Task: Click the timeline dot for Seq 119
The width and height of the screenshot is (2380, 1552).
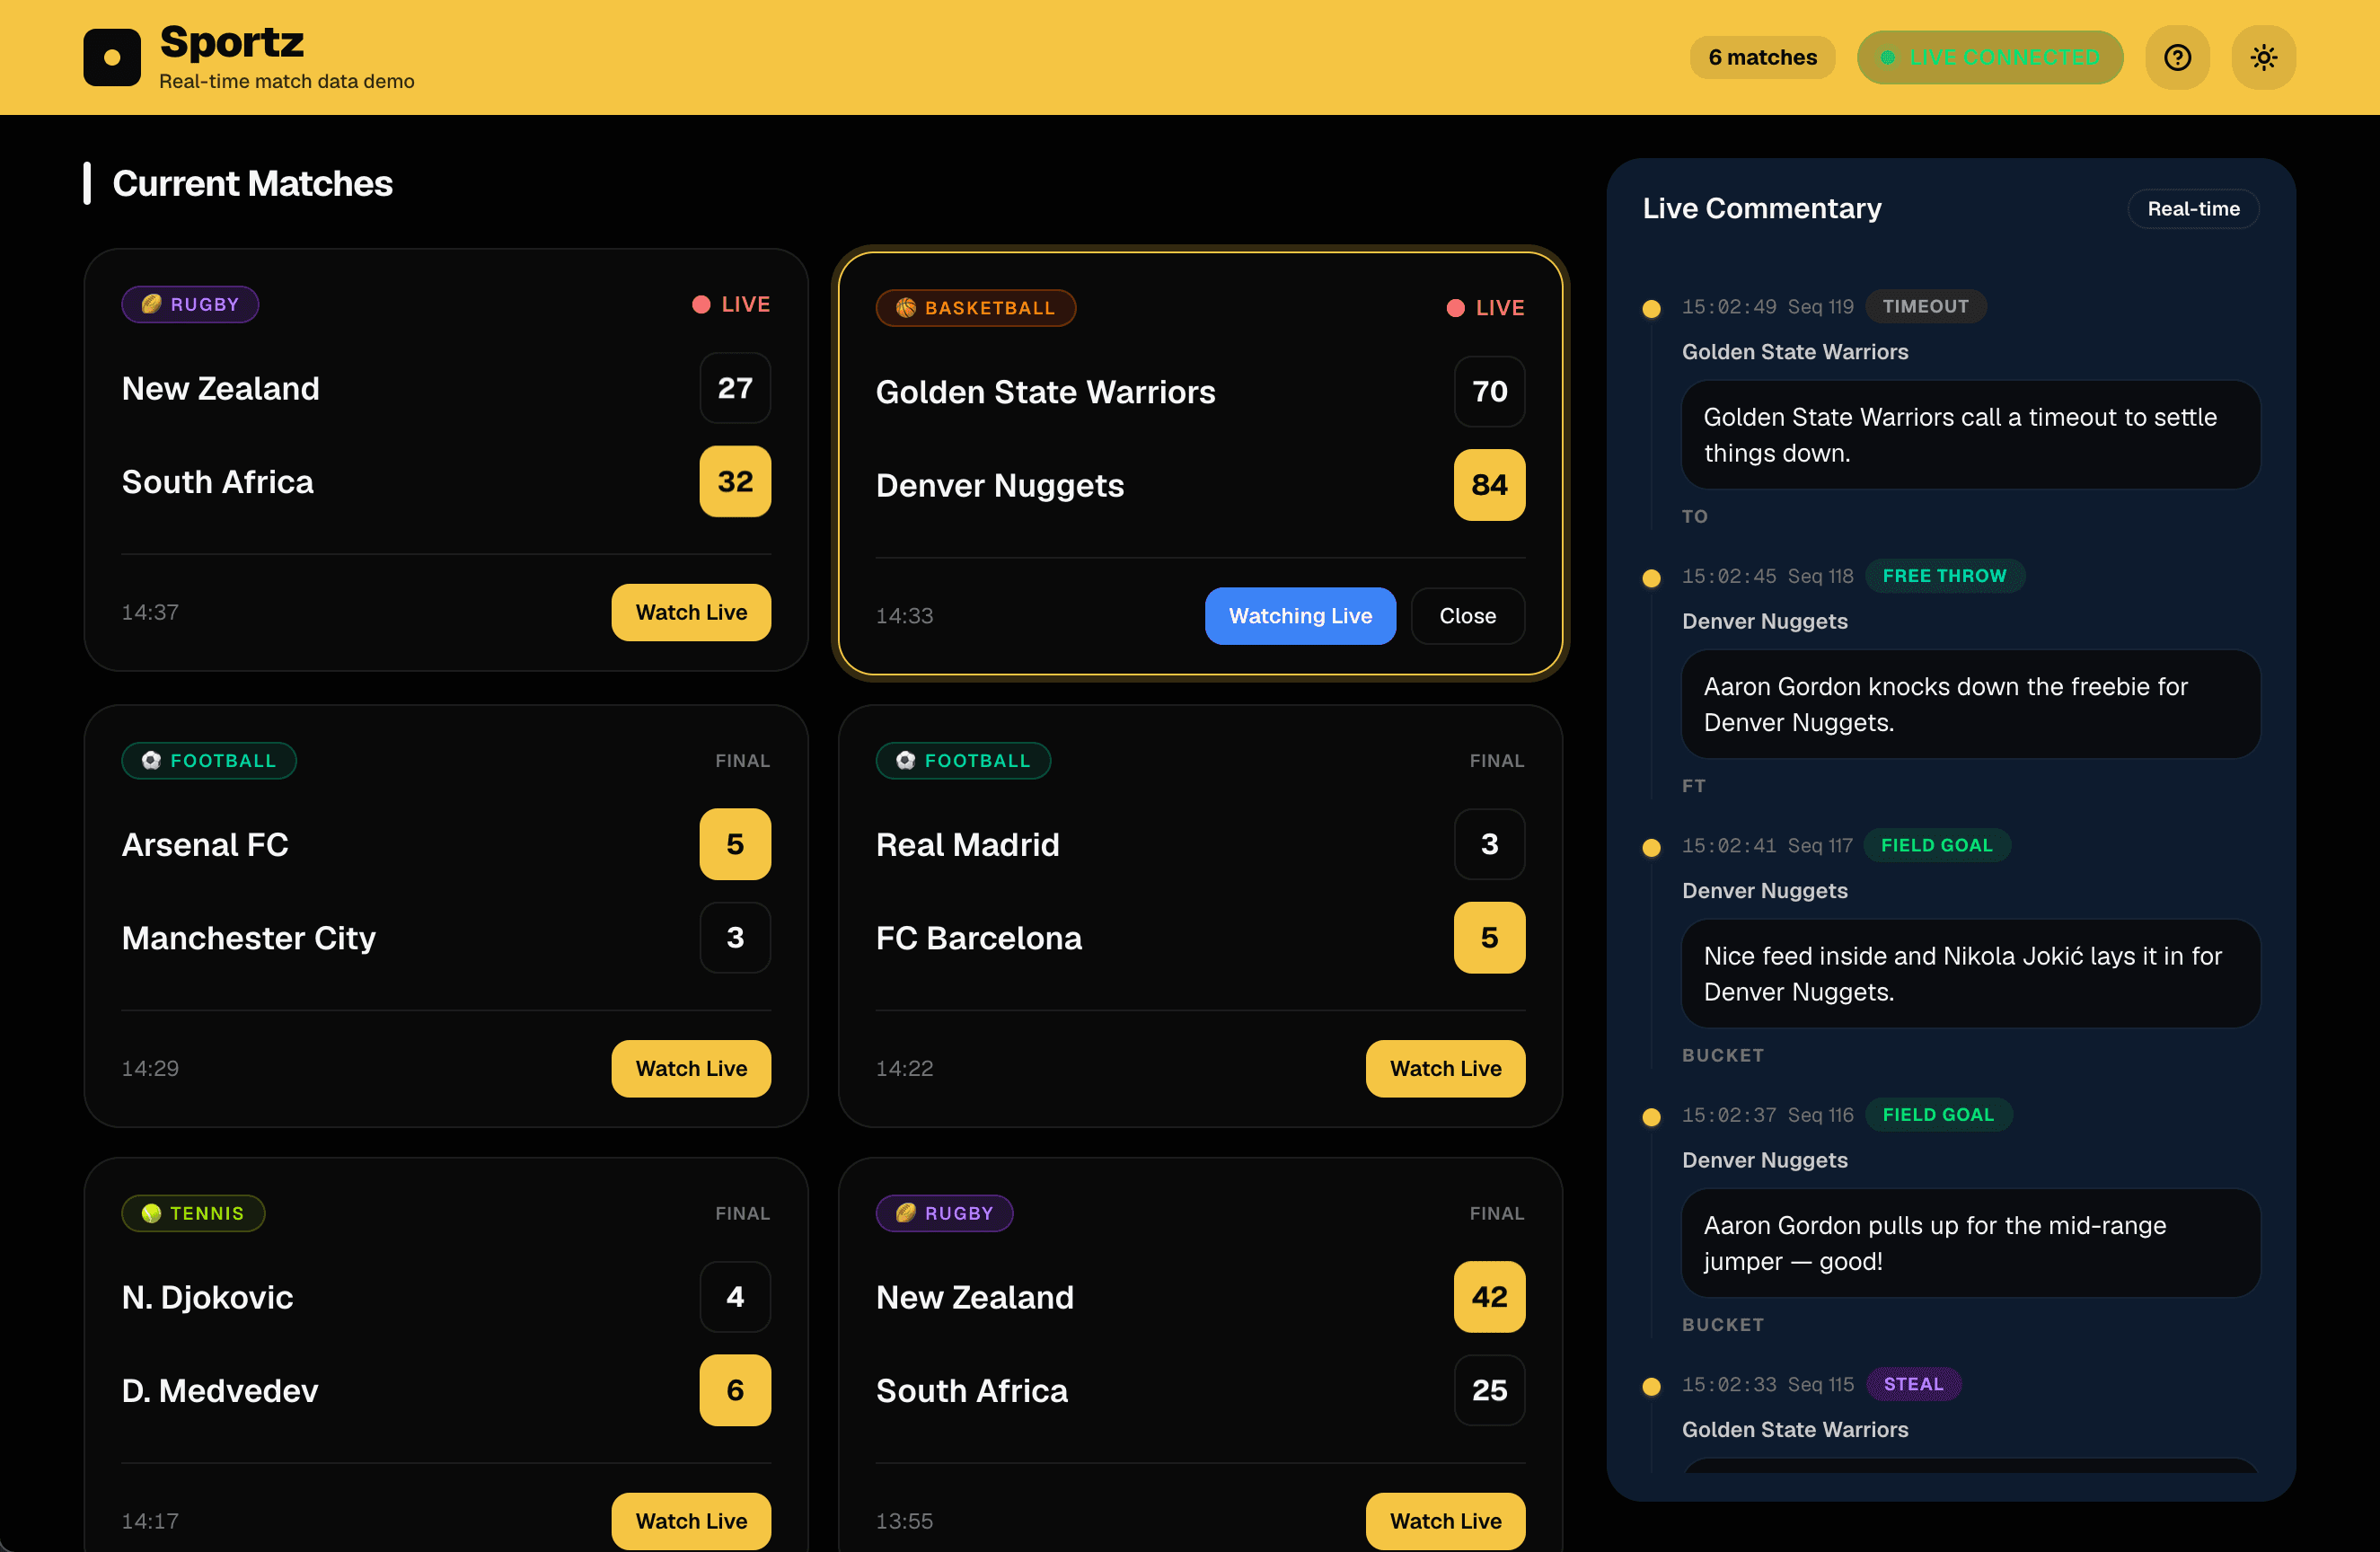Action: tap(1651, 309)
